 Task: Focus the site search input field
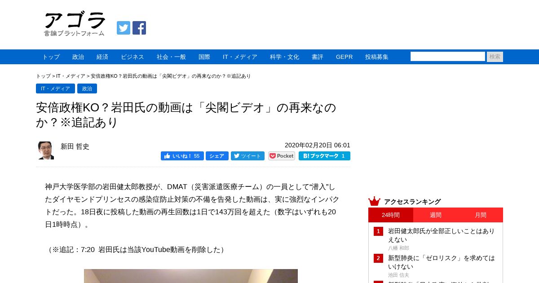(448, 57)
